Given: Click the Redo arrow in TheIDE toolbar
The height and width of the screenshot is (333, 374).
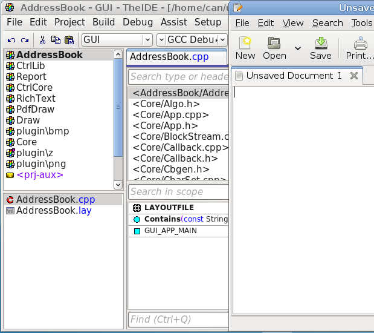Looking at the screenshot, I should [25, 40].
